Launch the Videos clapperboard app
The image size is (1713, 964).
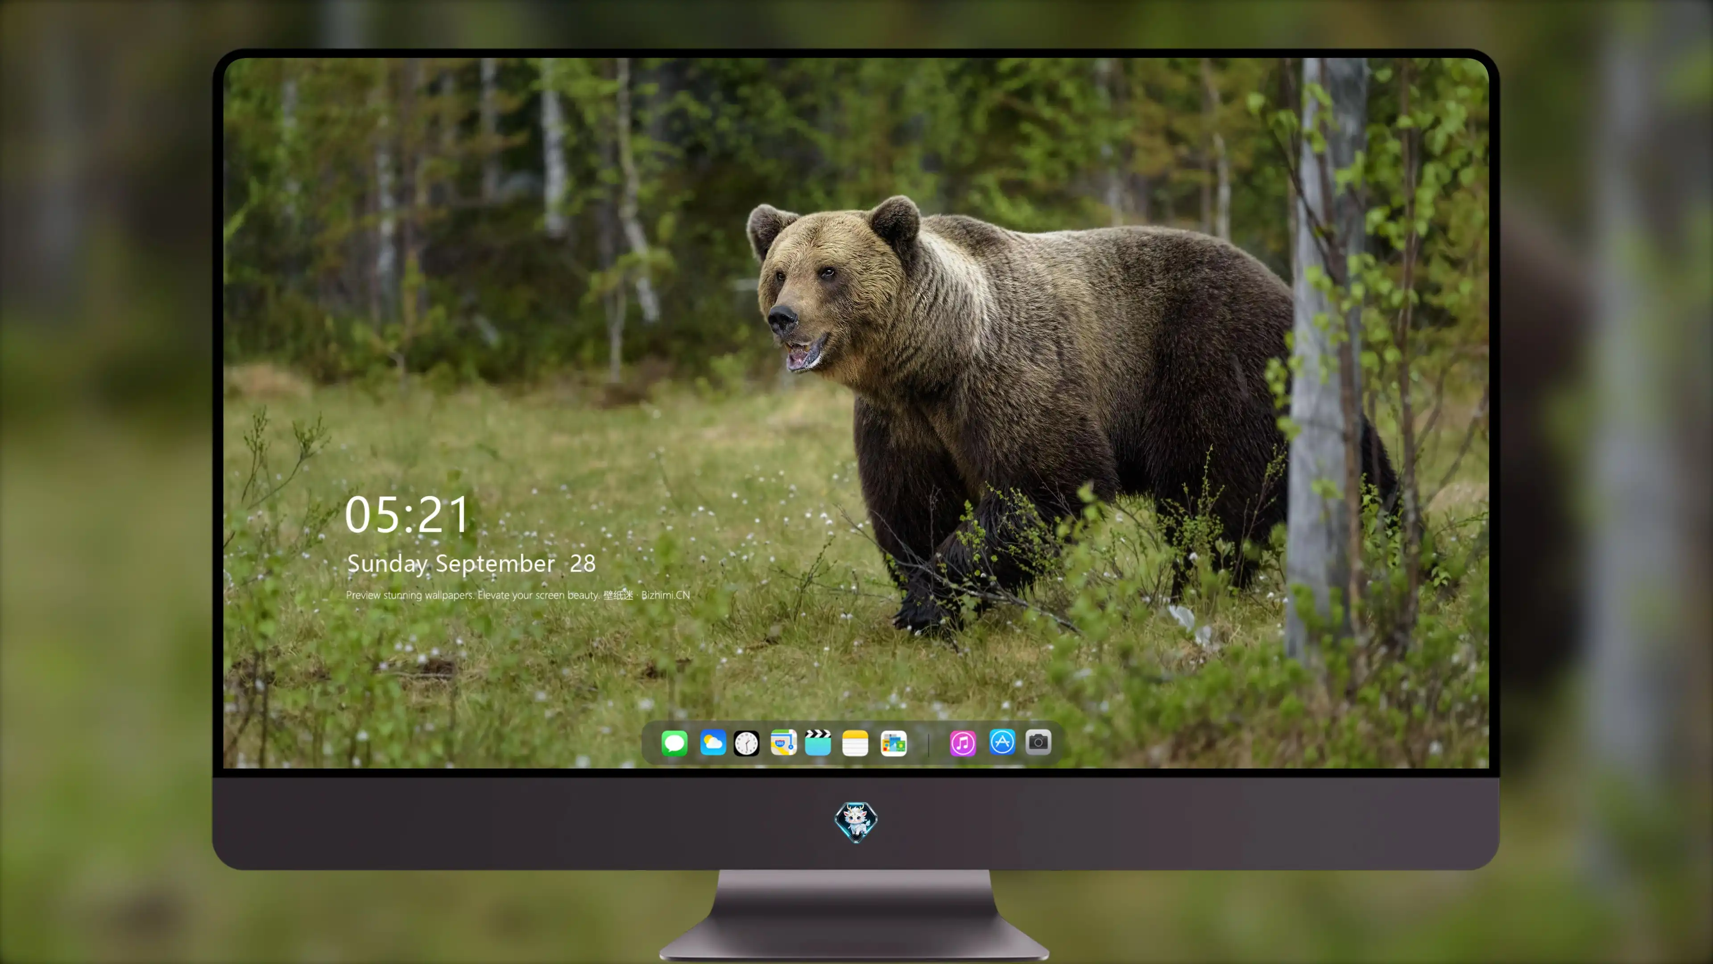point(818,743)
